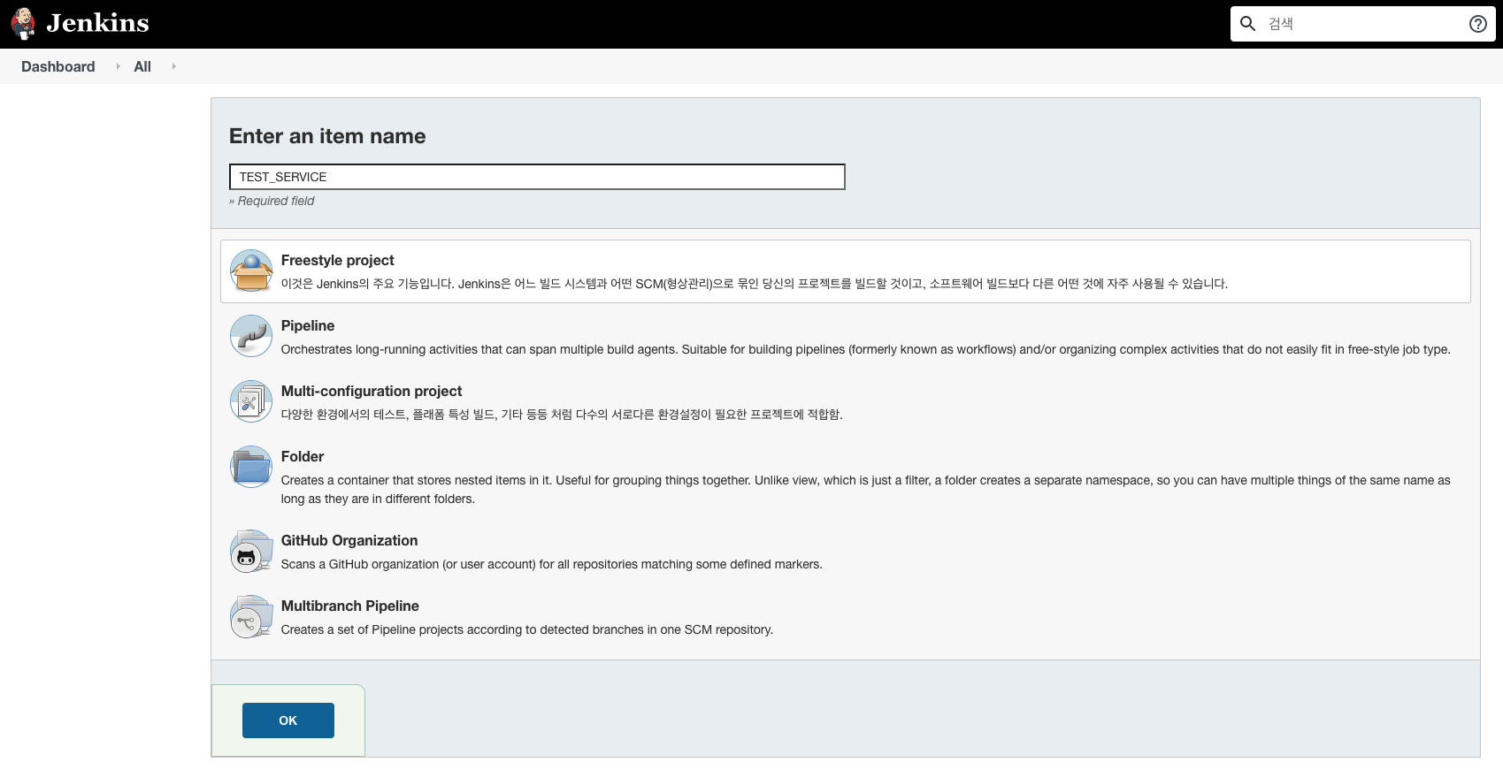
Task: Click the Pipeline description text
Action: [x=866, y=349]
